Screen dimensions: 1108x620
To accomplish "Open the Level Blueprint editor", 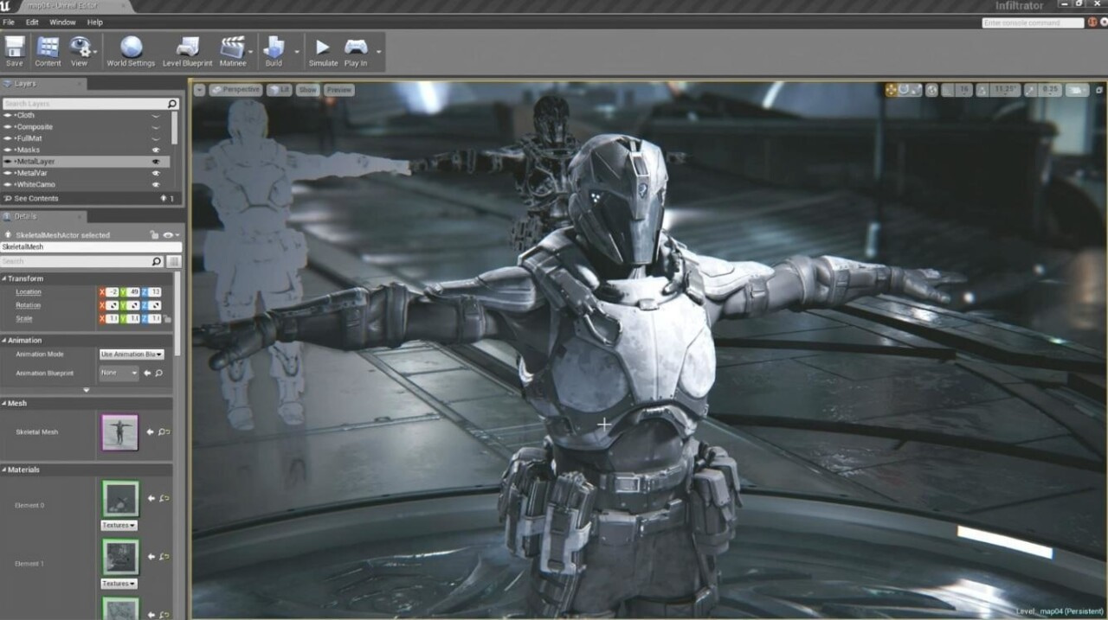I will (x=187, y=50).
